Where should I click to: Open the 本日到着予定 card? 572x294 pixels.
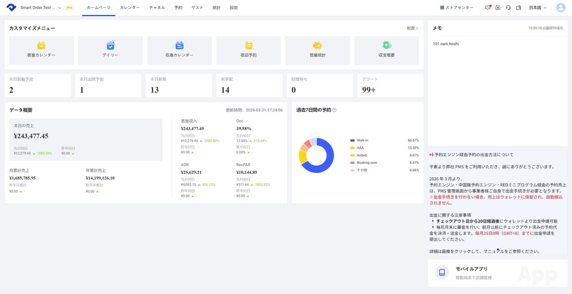coord(38,86)
